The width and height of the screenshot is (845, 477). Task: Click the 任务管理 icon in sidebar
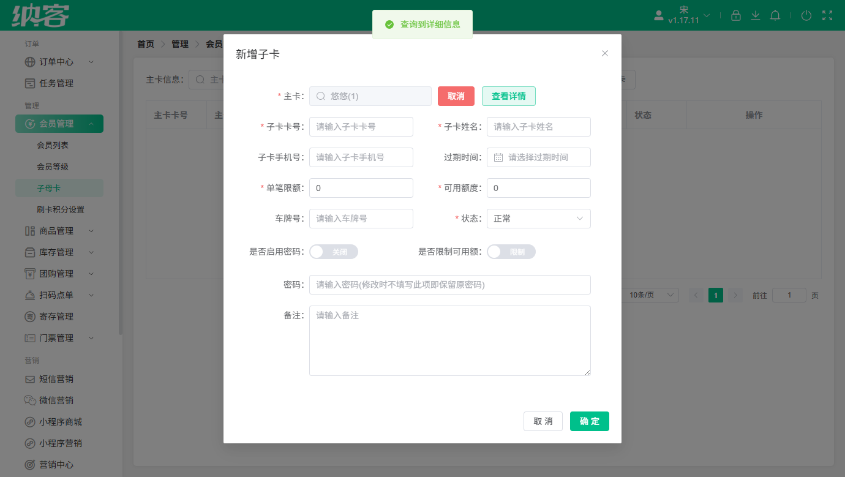[x=30, y=83]
